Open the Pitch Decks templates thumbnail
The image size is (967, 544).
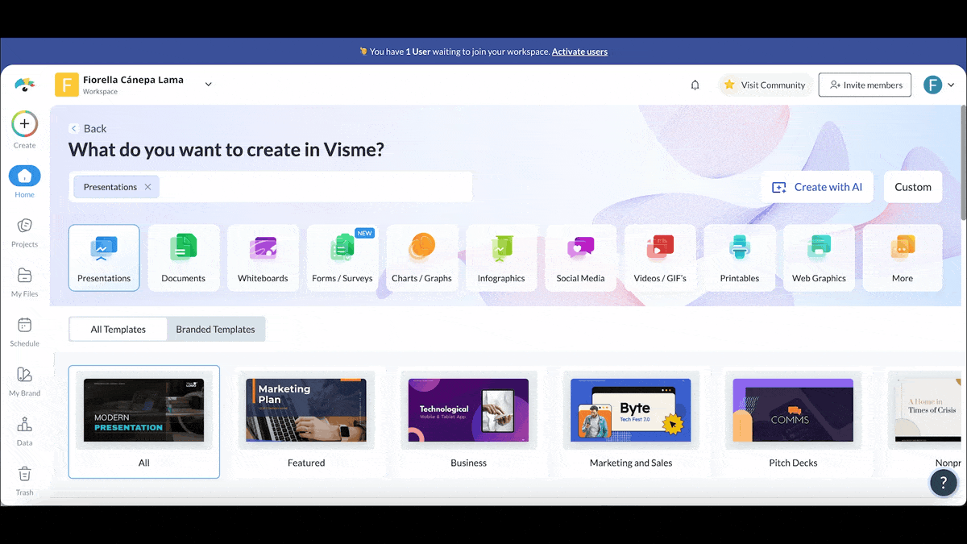pyautogui.click(x=793, y=421)
